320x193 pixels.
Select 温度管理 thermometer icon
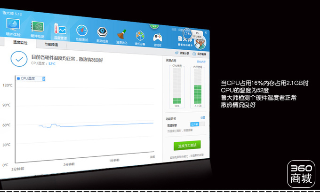tap(60, 29)
